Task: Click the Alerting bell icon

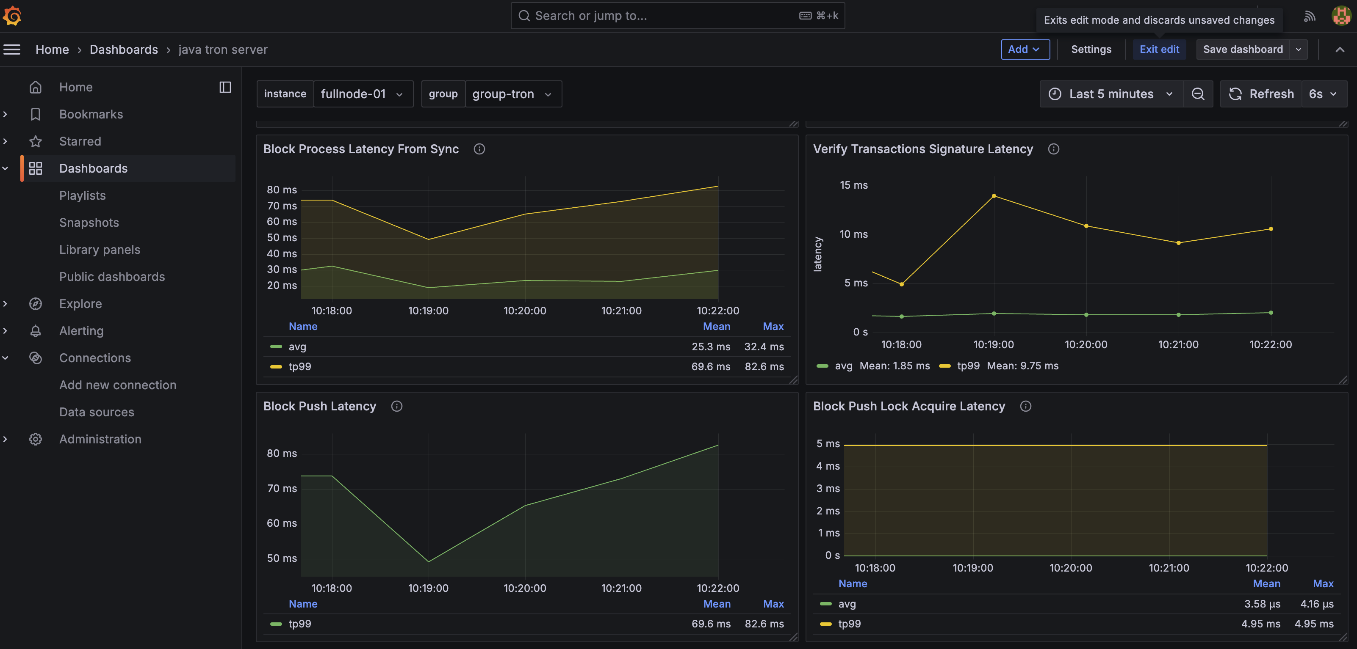Action: 35,330
